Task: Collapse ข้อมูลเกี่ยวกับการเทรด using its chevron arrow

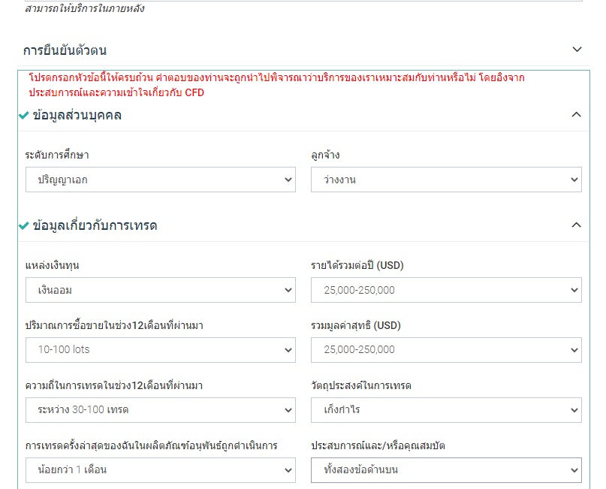Action: [x=576, y=225]
